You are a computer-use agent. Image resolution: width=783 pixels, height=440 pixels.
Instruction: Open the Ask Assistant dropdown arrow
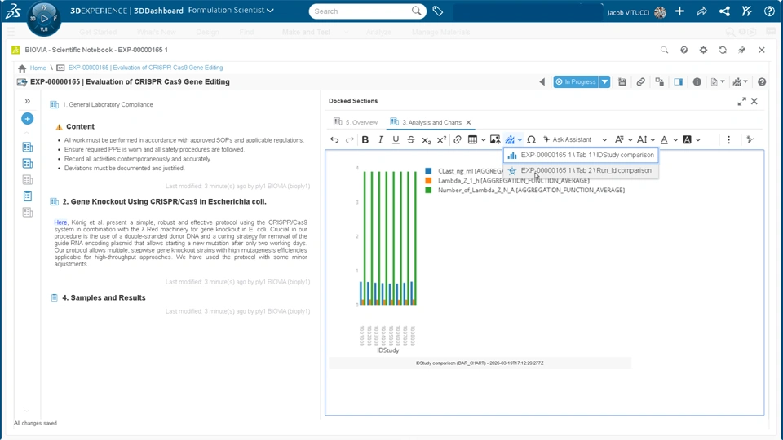[604, 140]
